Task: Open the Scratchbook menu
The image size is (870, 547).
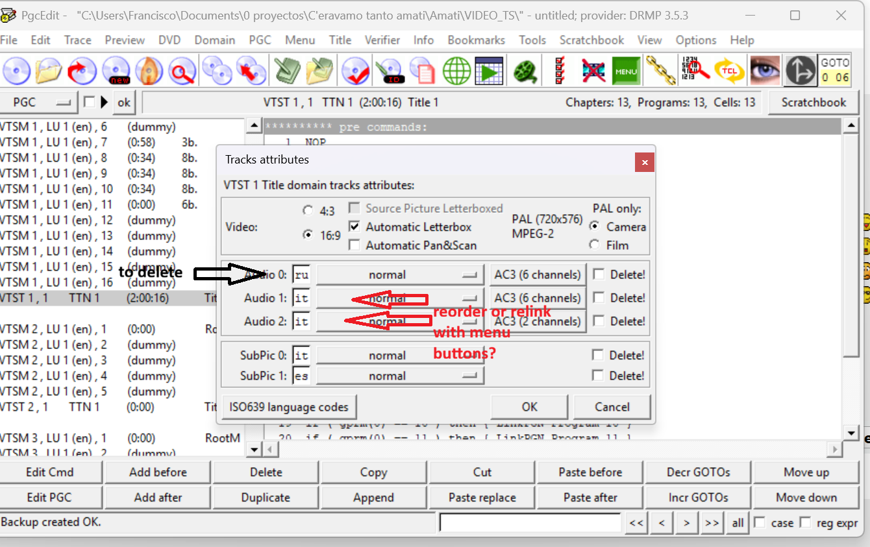Action: click(591, 40)
